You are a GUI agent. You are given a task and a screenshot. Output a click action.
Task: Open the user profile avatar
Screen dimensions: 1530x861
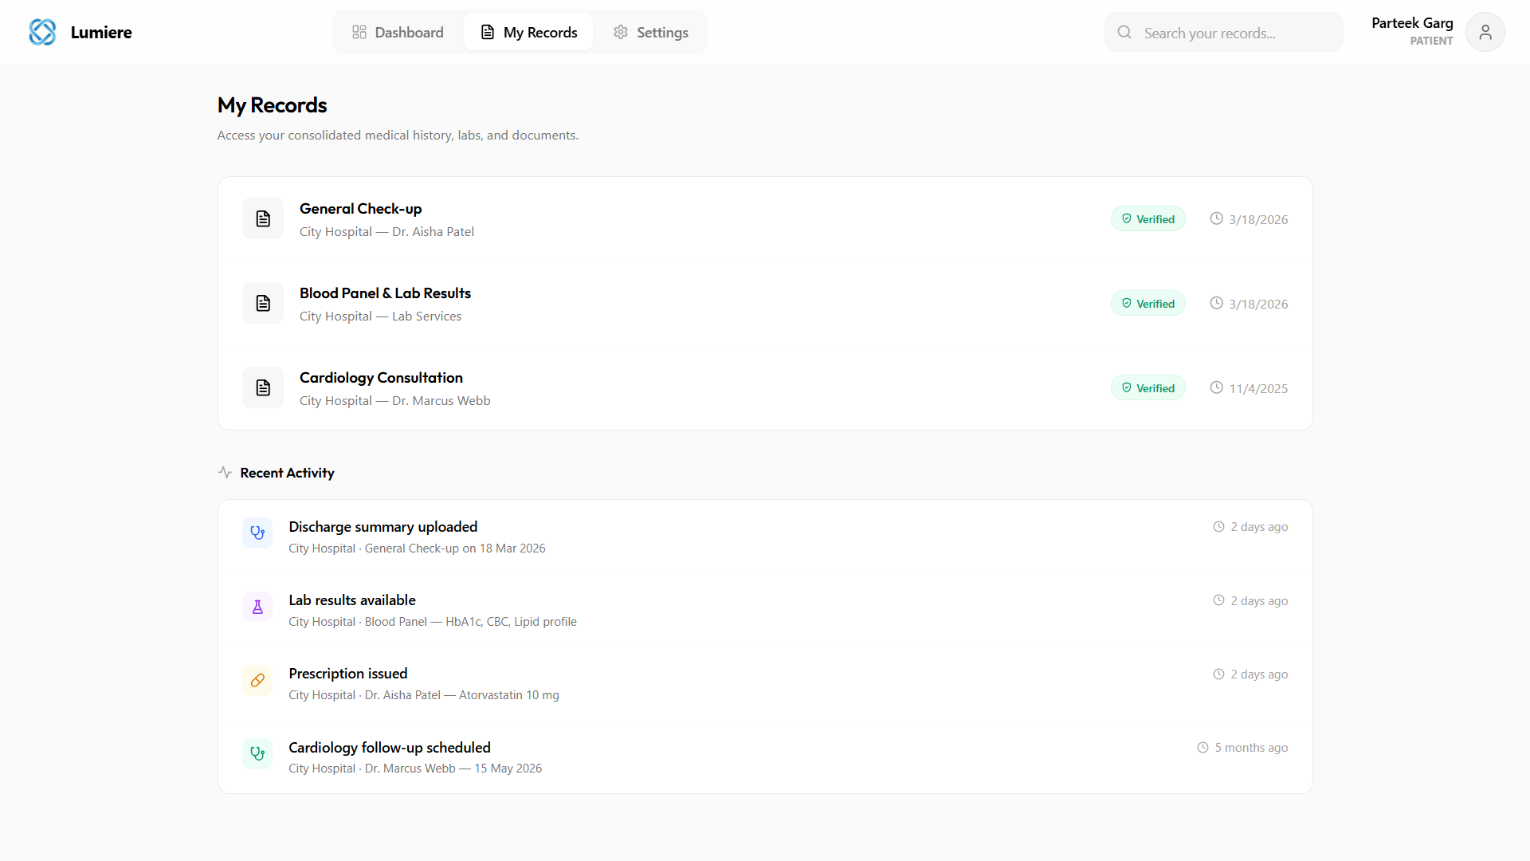[x=1485, y=32]
